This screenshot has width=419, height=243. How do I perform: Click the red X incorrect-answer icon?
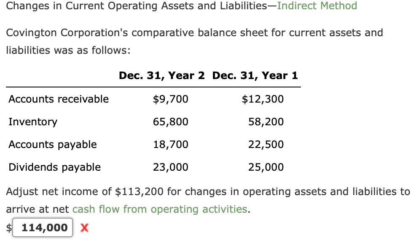(x=83, y=227)
